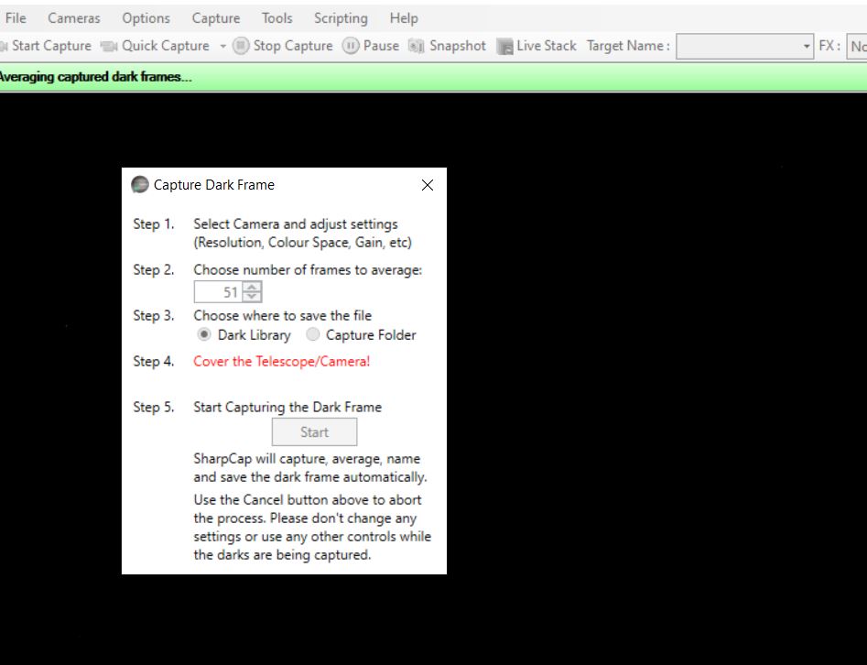This screenshot has height=665, width=867.
Task: Click the Stop Capture icon
Action: (241, 46)
